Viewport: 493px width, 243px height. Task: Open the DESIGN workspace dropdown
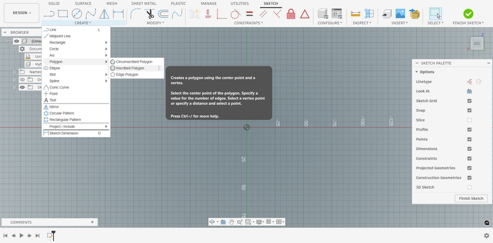click(x=22, y=13)
